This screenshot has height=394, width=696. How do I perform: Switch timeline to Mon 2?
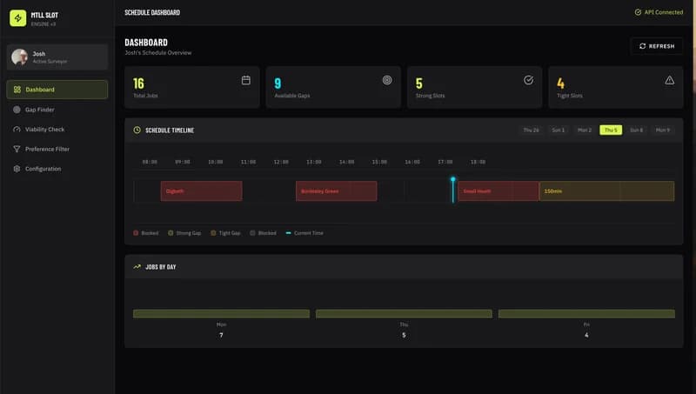point(584,130)
